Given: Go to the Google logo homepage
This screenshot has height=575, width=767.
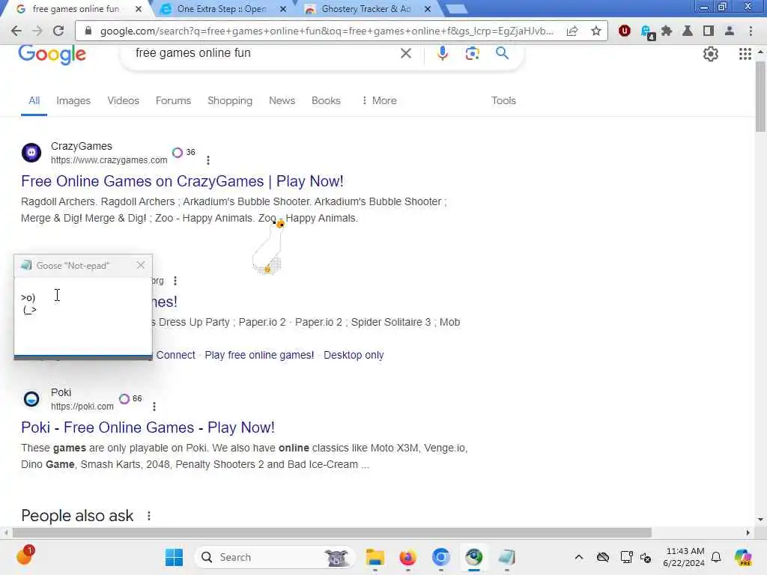Looking at the screenshot, I should 52,54.
